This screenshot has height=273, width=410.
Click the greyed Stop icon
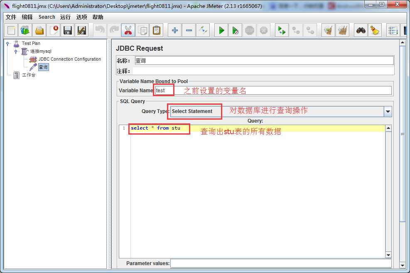pos(250,31)
